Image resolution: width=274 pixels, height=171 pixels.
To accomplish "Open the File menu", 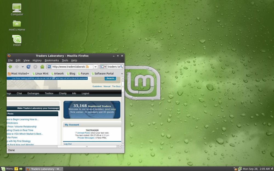I will pos(10,60).
